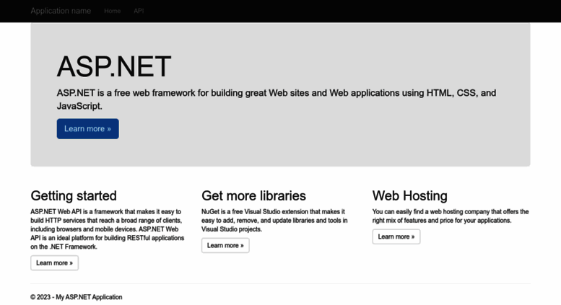Click the Getting started heading

coord(74,195)
